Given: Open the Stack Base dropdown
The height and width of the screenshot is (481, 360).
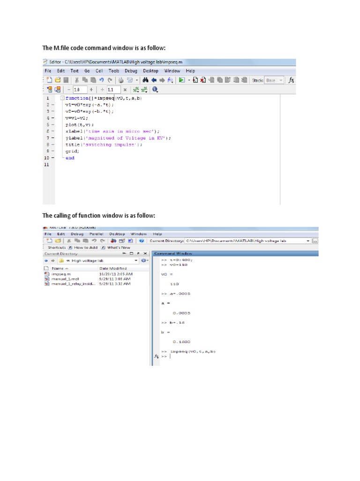Looking at the screenshot, I should tap(274, 80).
